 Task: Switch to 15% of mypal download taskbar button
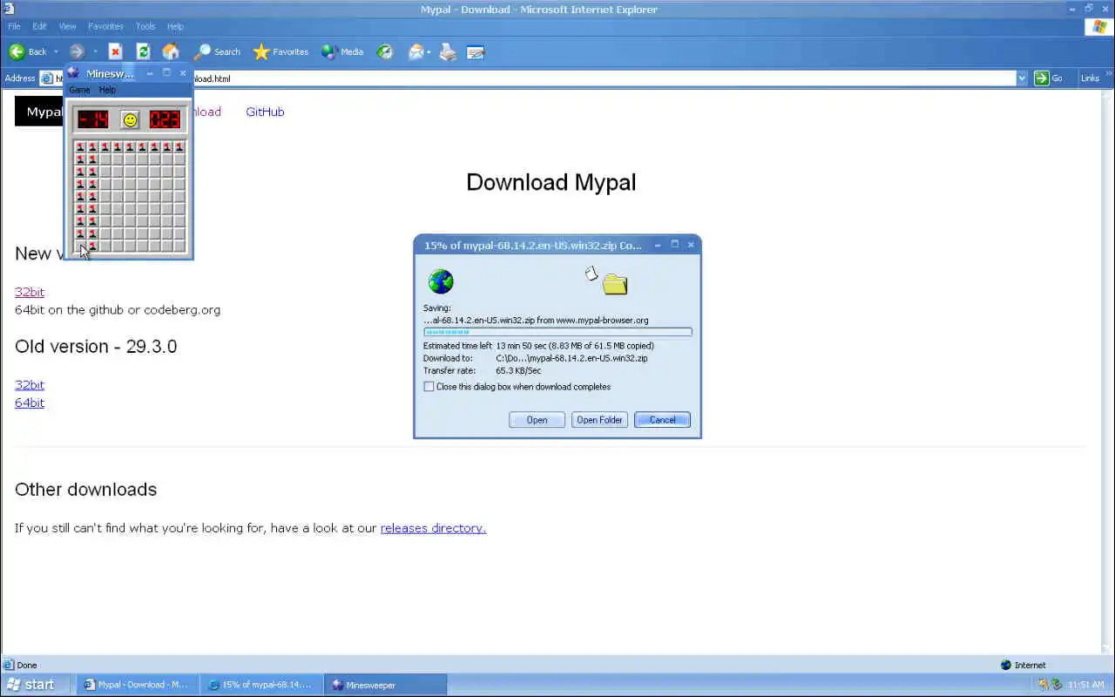click(261, 685)
